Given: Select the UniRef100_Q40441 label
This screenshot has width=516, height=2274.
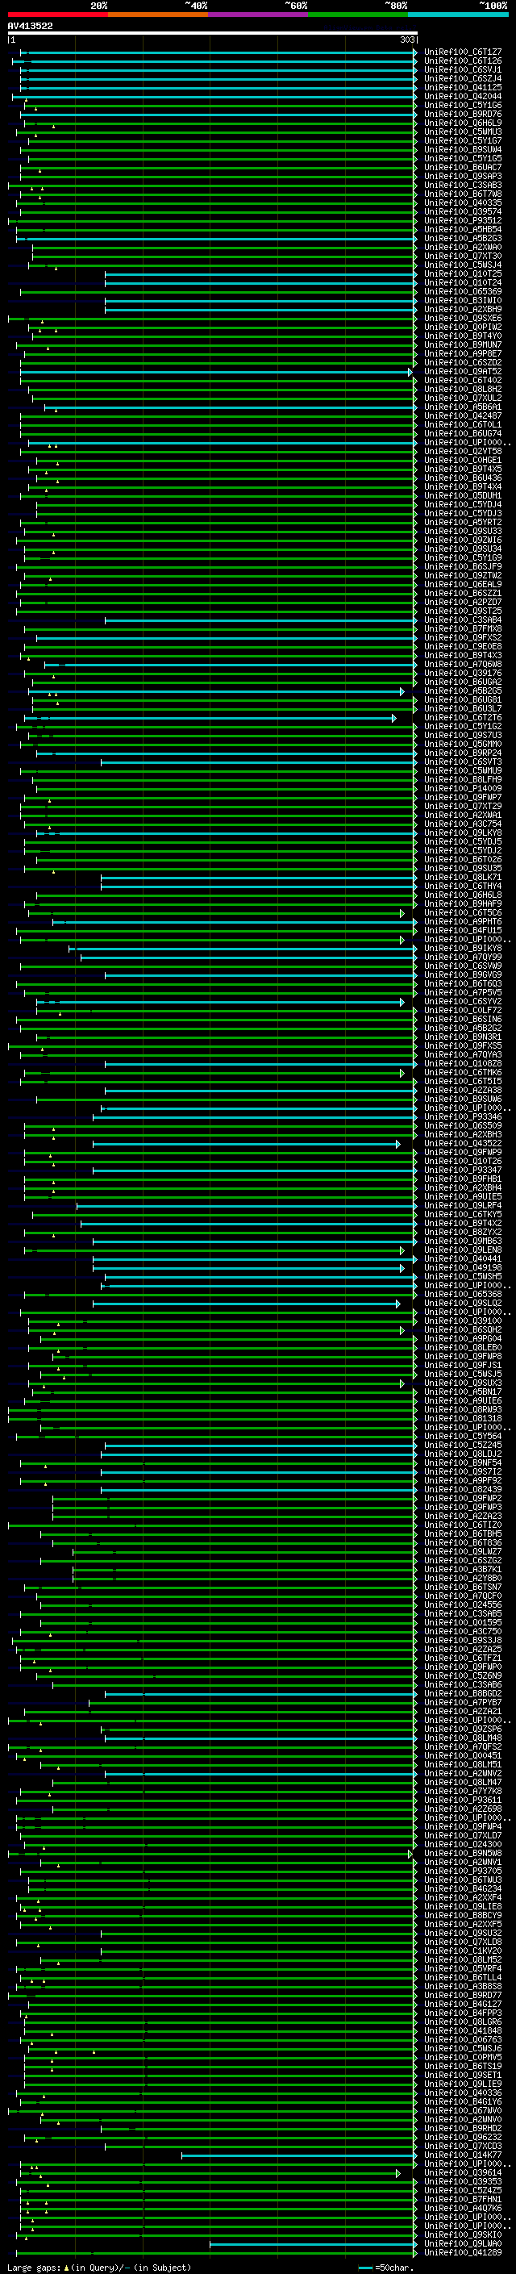Looking at the screenshot, I should point(463,1260).
